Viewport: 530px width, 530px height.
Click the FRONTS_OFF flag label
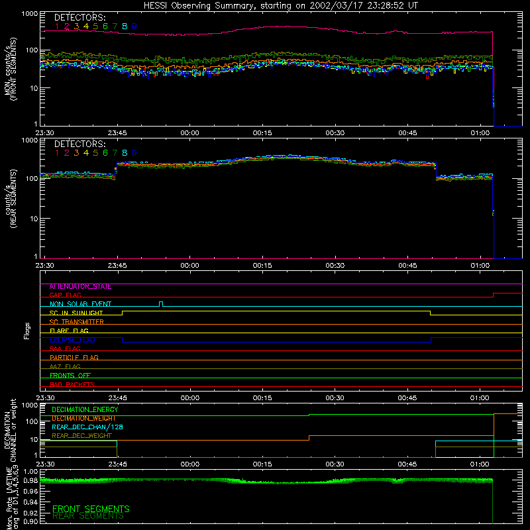click(70, 376)
